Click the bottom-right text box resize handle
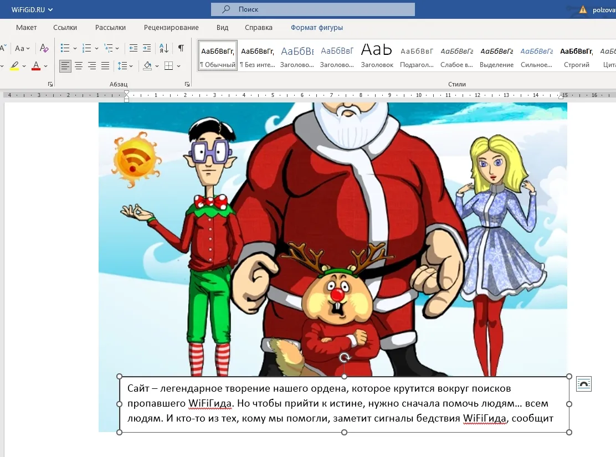 569,432
